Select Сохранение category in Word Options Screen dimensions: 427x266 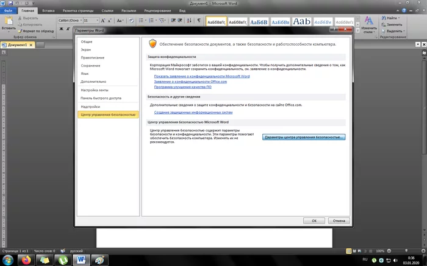[108, 66]
